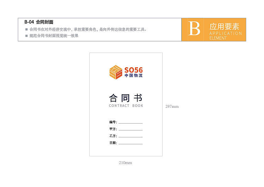Screen dimensions: 264x187
Task: Click the second gray square bullet
Action: 26,36
